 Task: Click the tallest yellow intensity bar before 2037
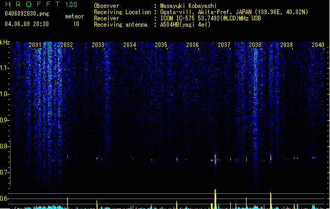(215, 199)
